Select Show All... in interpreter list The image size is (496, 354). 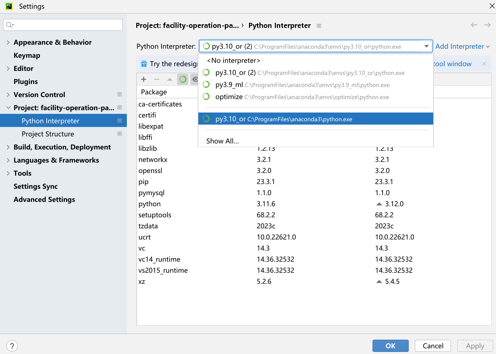(315, 141)
